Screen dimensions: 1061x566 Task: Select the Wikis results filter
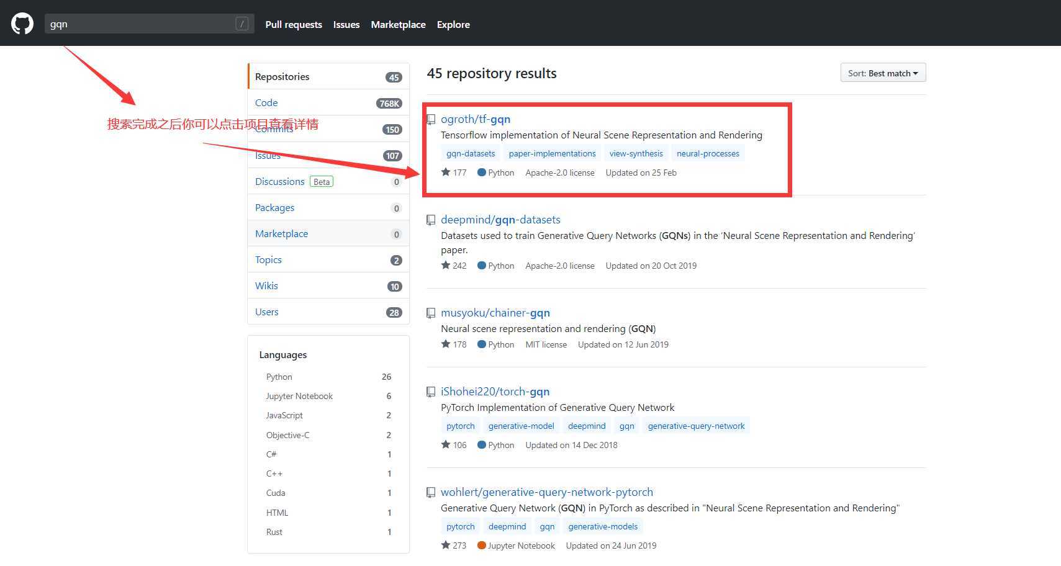[328, 285]
